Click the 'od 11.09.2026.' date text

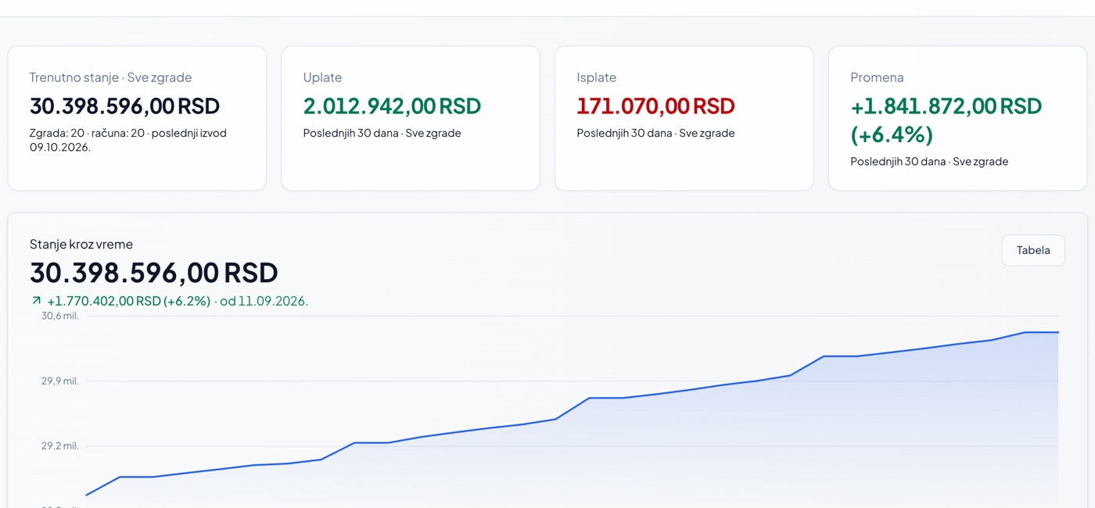pos(264,301)
